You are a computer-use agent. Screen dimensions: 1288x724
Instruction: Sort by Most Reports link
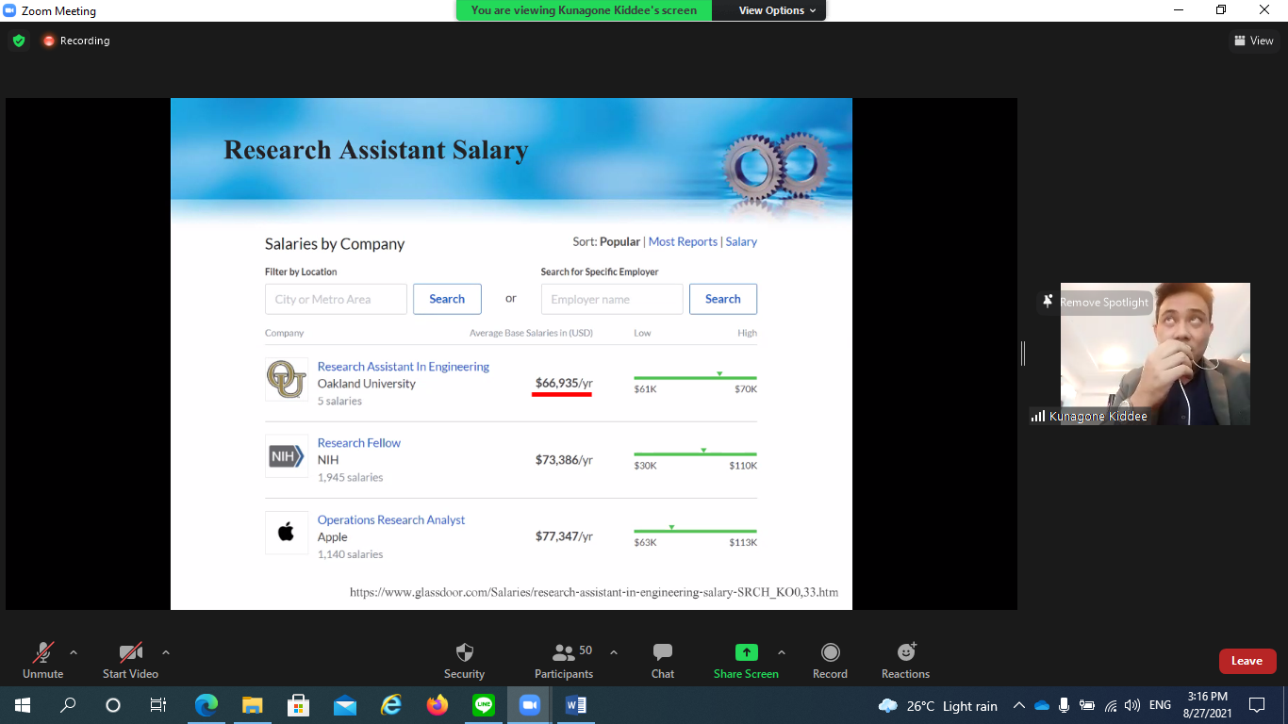tap(683, 242)
